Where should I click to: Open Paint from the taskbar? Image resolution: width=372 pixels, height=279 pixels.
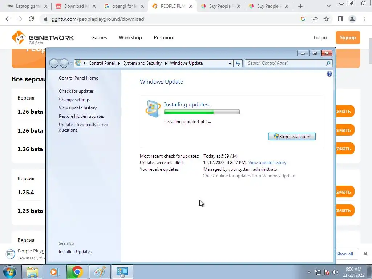[x=100, y=272]
